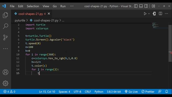172x97 pixels.
Task: Open the Edit menu
Action: [x=21, y=6]
